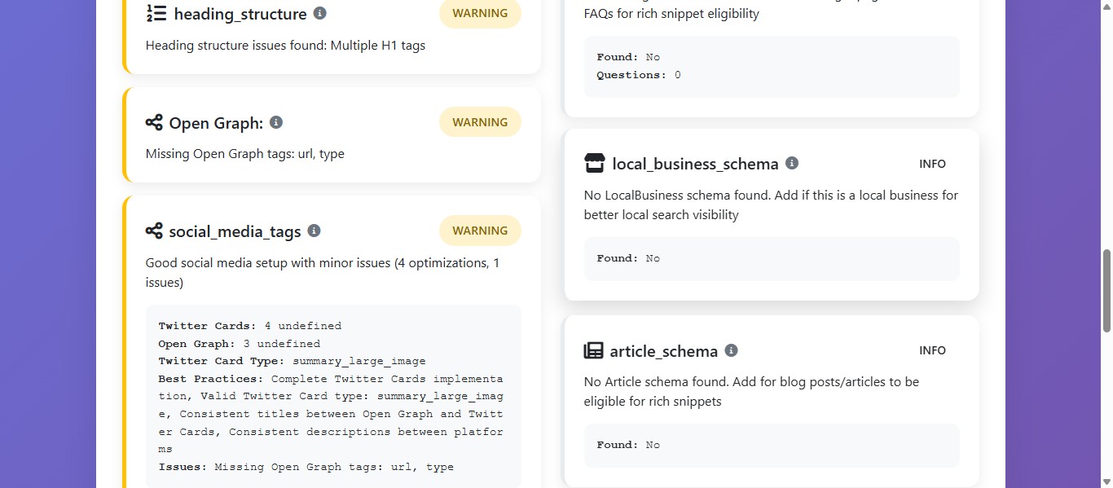Click the local_business_schema storefront icon
The image size is (1113, 488).
594,163
